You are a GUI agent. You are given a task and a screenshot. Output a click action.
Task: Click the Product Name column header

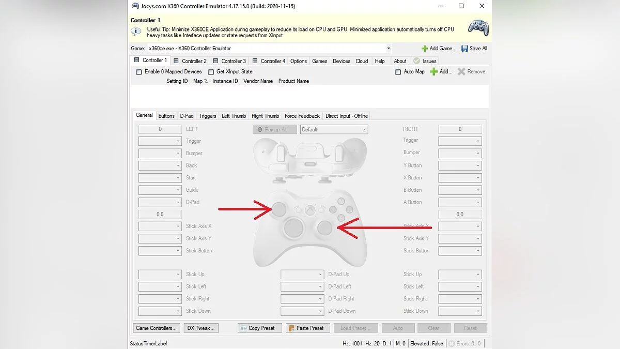coord(293,81)
